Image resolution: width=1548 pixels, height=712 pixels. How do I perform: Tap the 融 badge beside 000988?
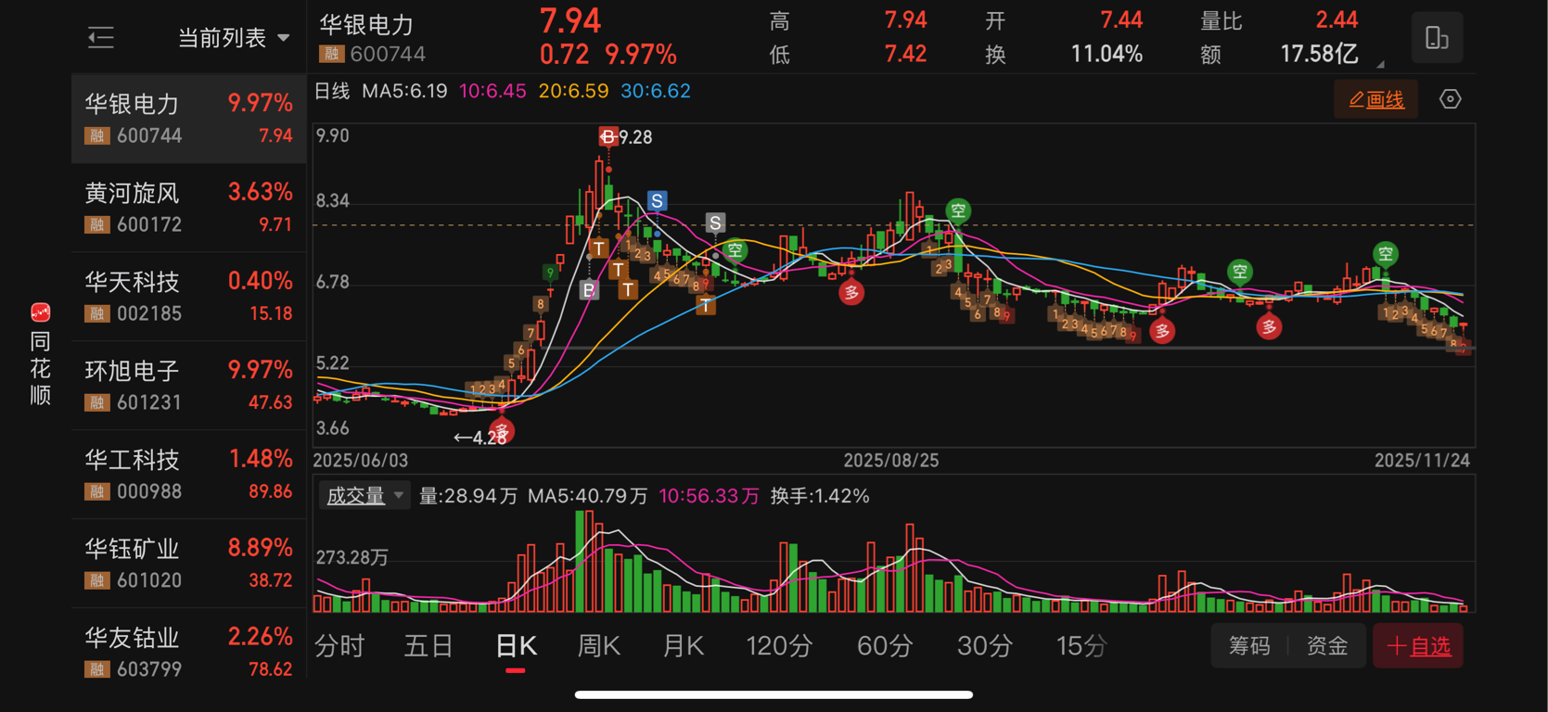97,491
